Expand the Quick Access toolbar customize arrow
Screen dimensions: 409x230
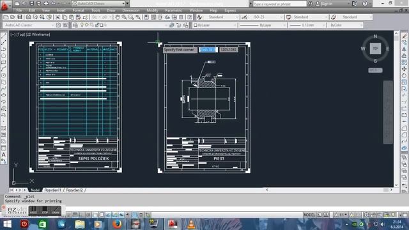coord(127,4)
